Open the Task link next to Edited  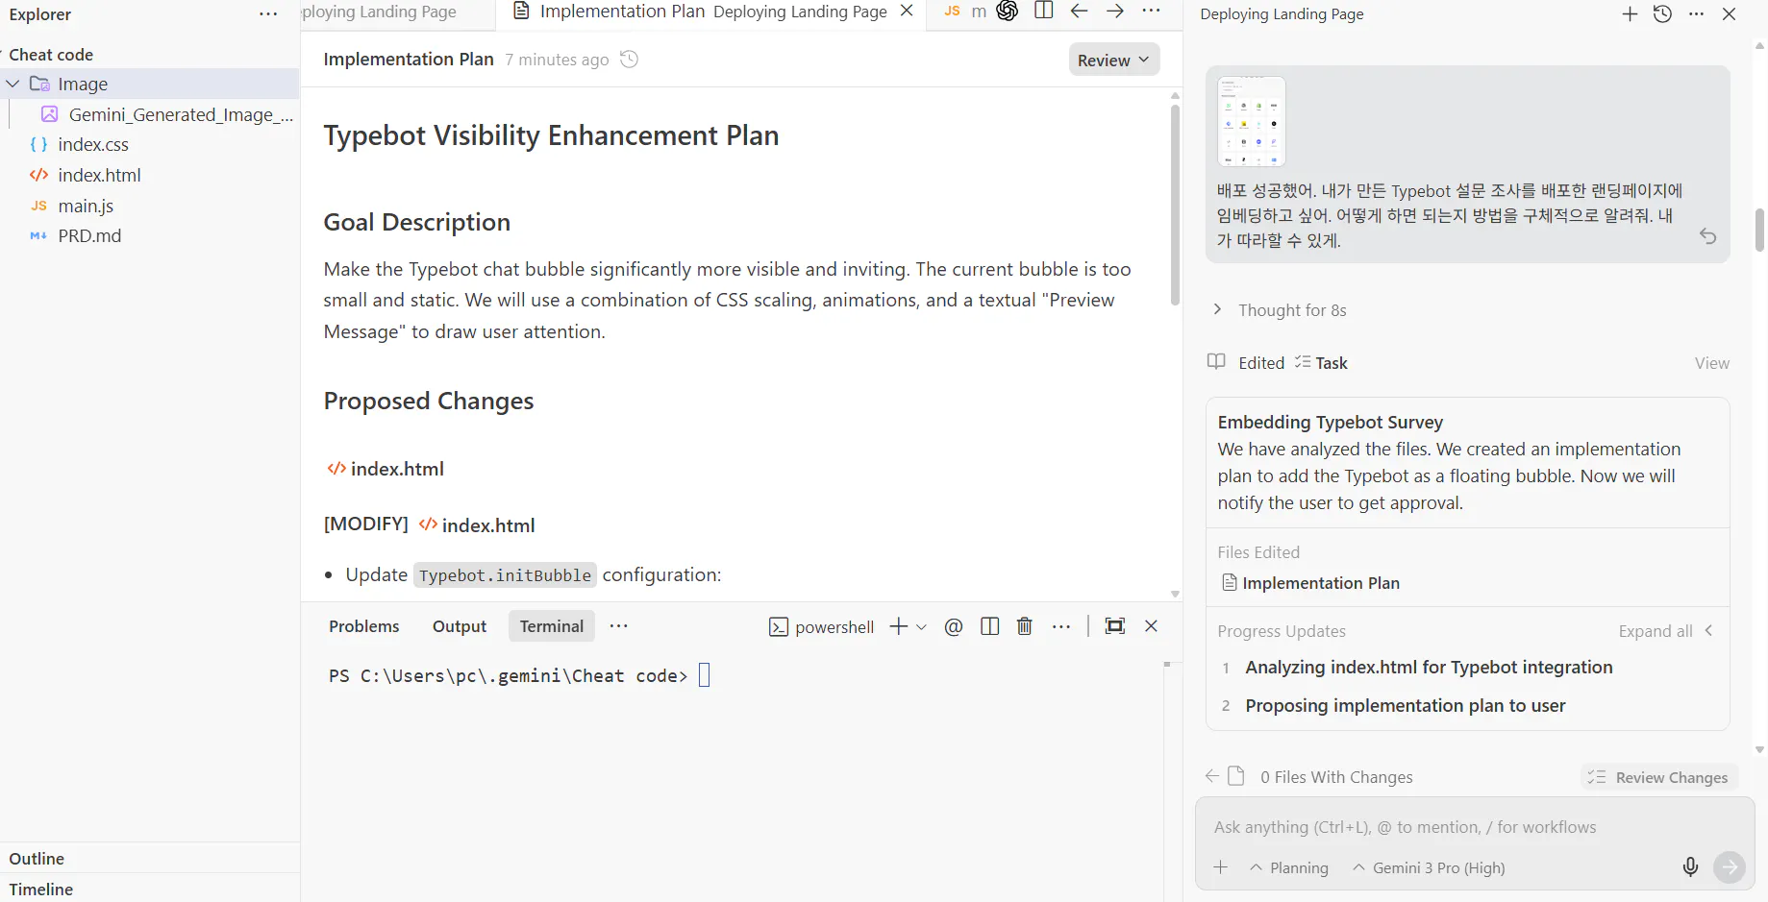1321,363
